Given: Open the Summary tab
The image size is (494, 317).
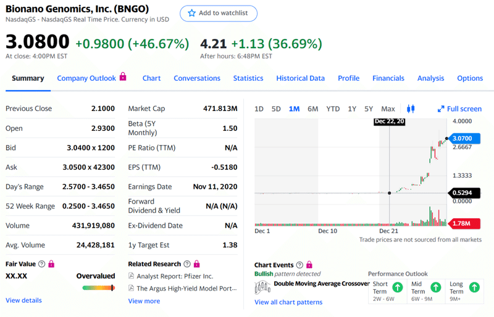Looking at the screenshot, I should point(28,78).
